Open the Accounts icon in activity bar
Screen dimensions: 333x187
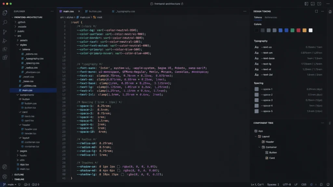(5, 167)
